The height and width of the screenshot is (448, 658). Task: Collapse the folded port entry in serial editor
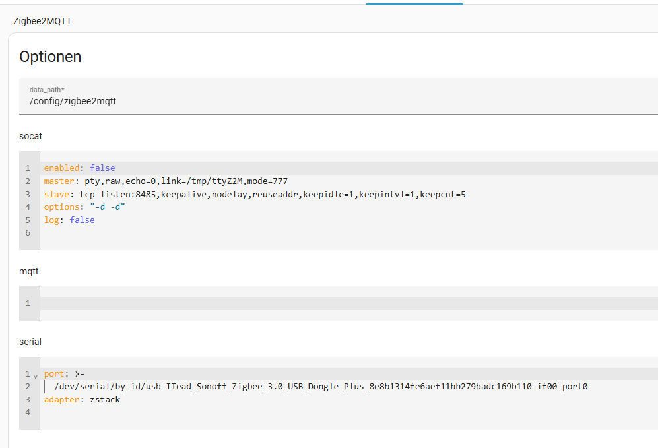[36, 374]
